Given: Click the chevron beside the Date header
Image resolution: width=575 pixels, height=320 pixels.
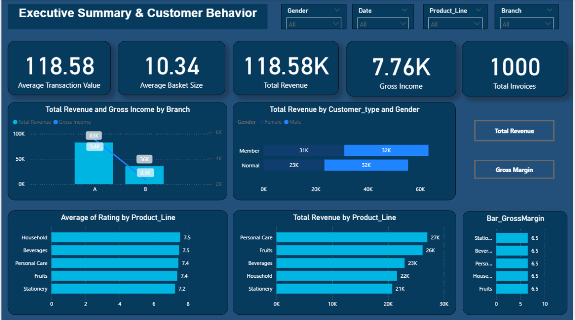Looking at the screenshot, I should coord(405,10).
